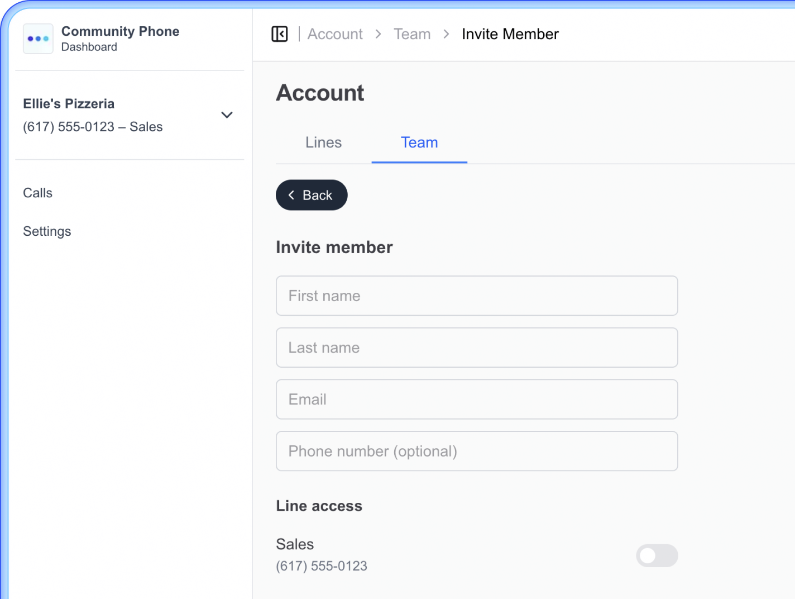795x599 pixels.
Task: Expand the Ellie's Pizzeria dropdown chevron
Action: pos(227,115)
